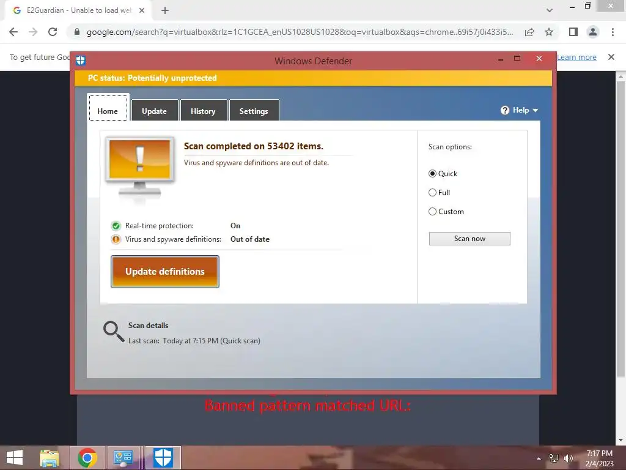
Task: Click 'Virus and spyware definitions are out of date.' text
Action: coord(256,163)
